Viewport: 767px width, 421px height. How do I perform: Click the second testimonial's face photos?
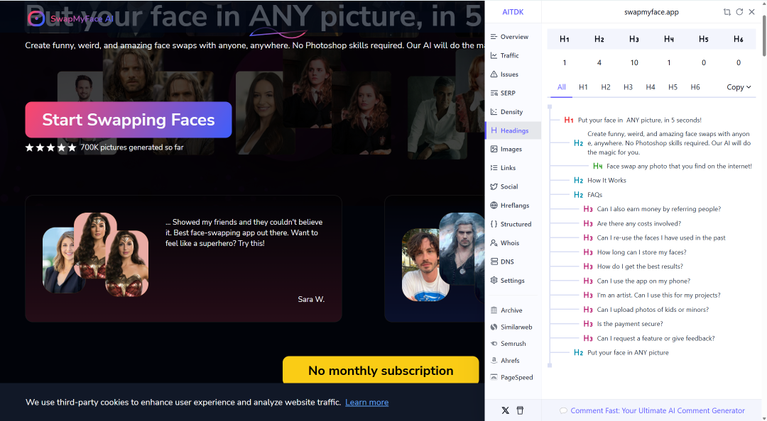coord(442,257)
